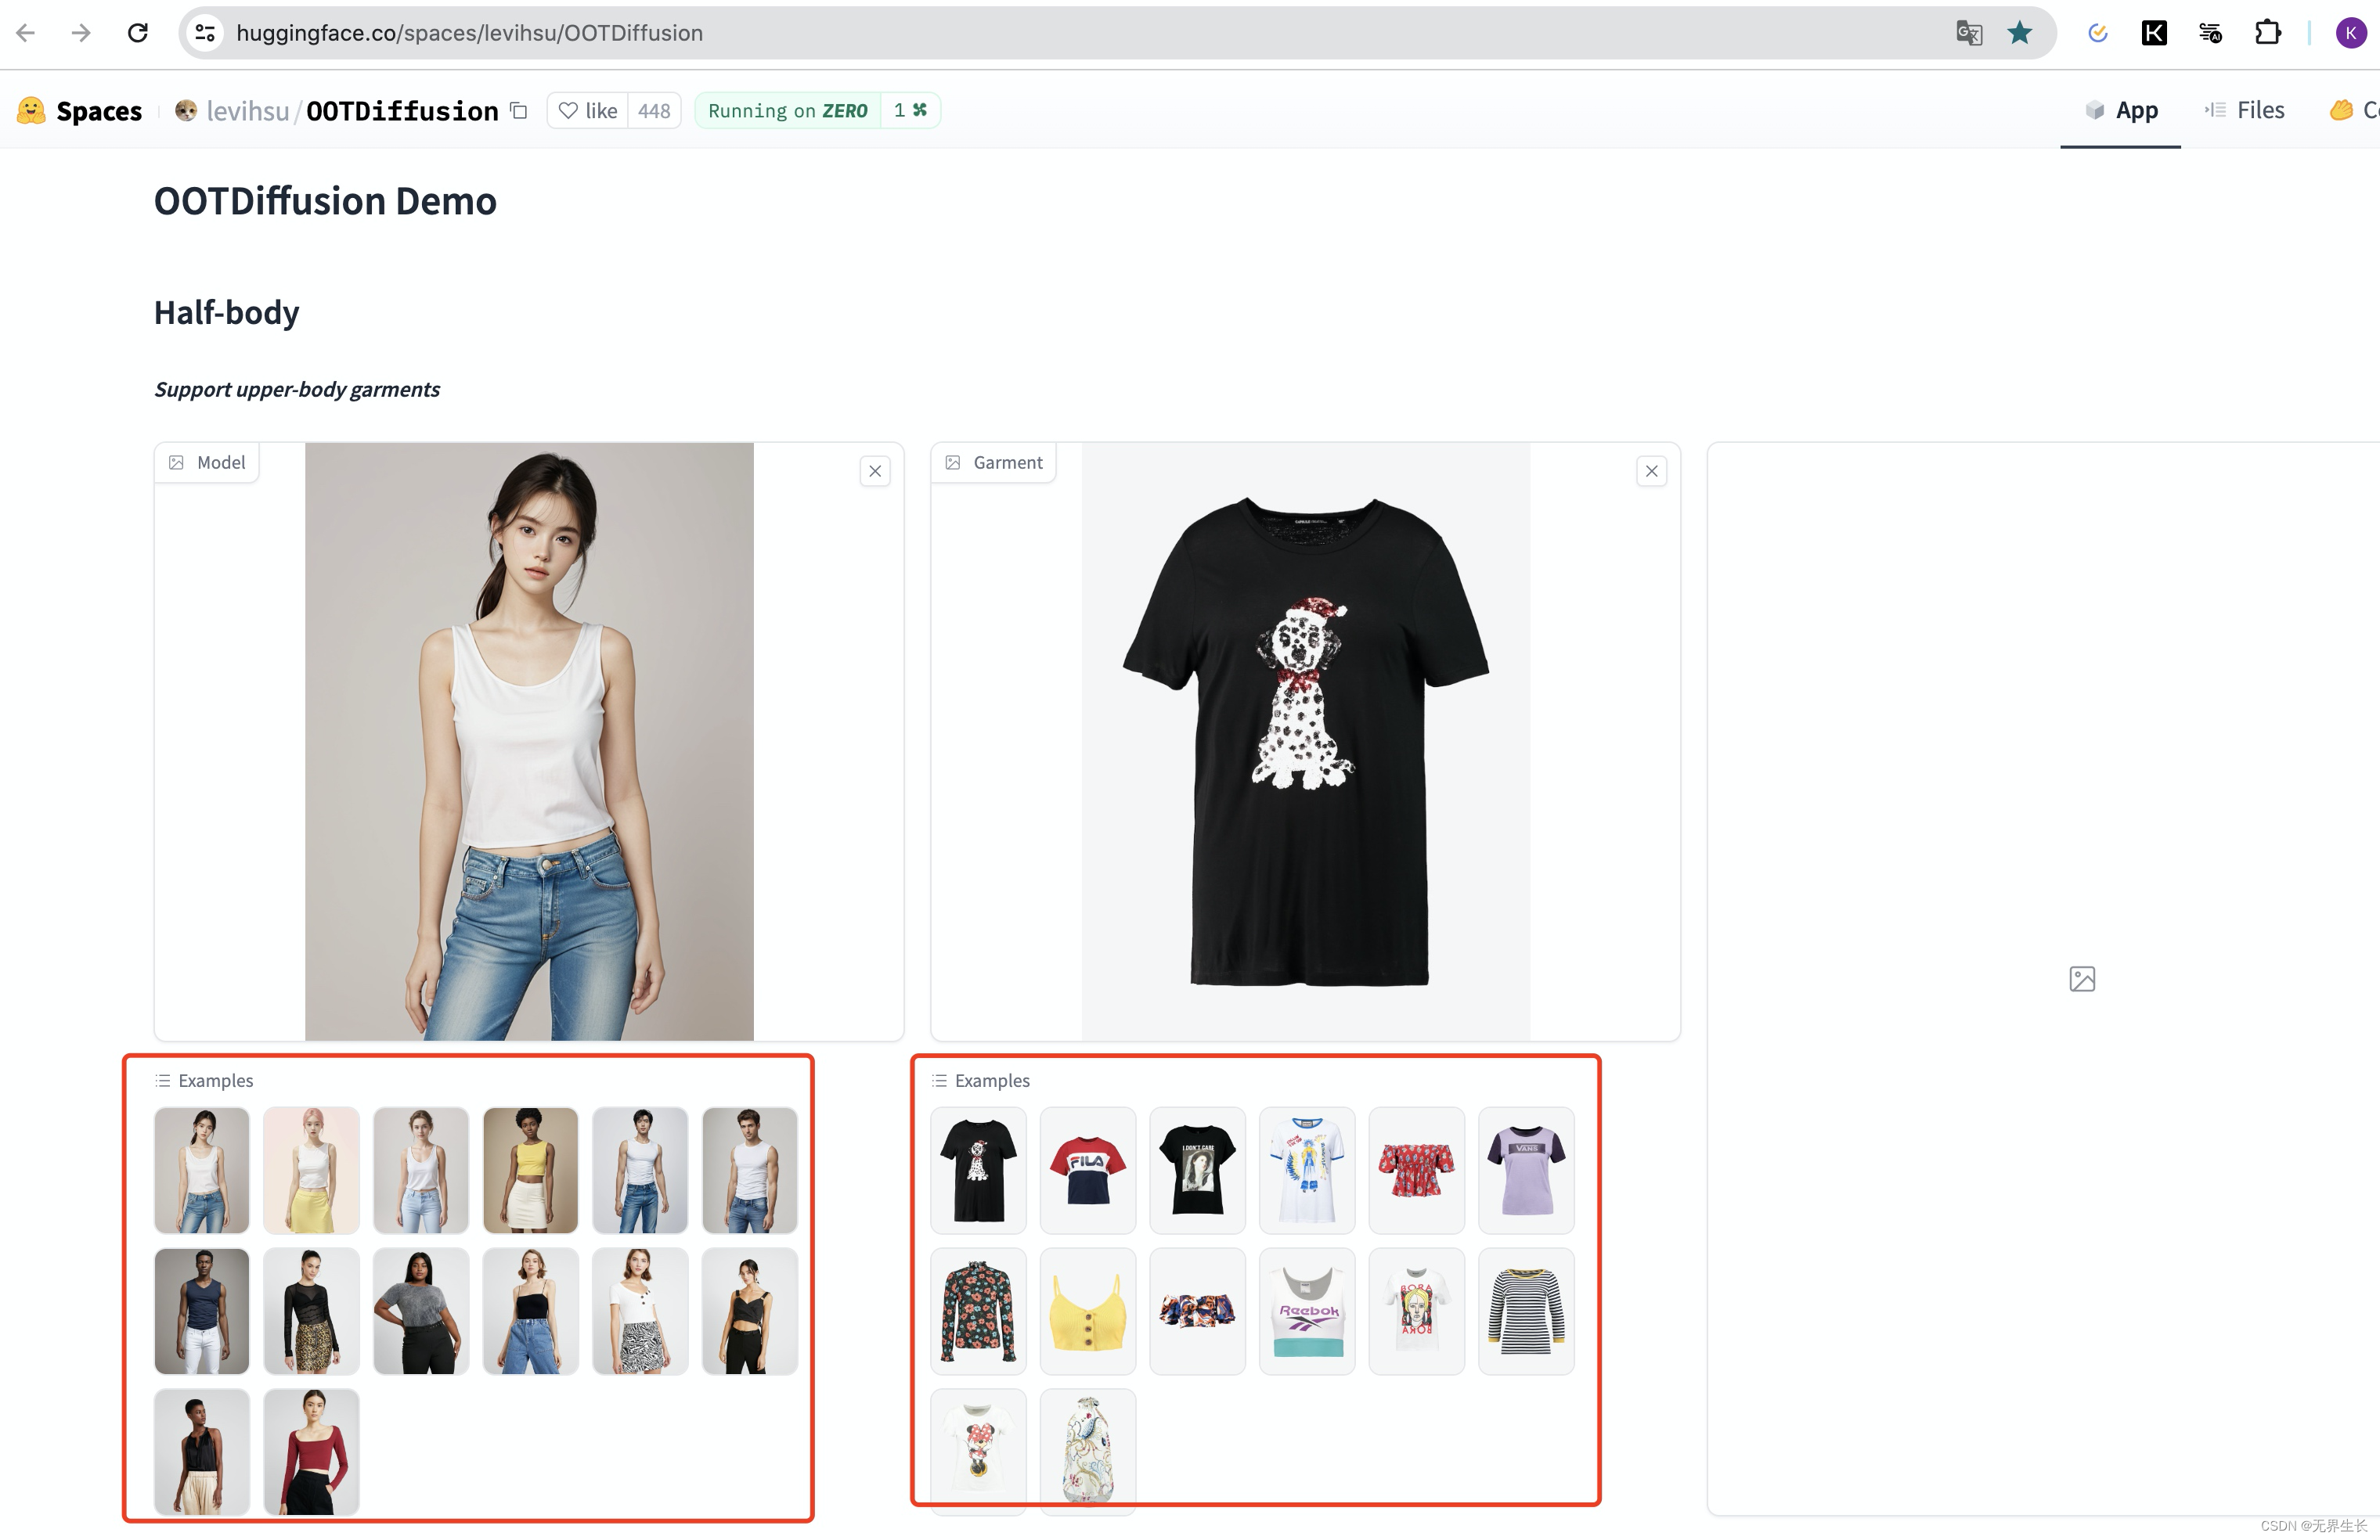Pick the yellow crop top garment example
This screenshot has height=1540, width=2380.
[1087, 1310]
